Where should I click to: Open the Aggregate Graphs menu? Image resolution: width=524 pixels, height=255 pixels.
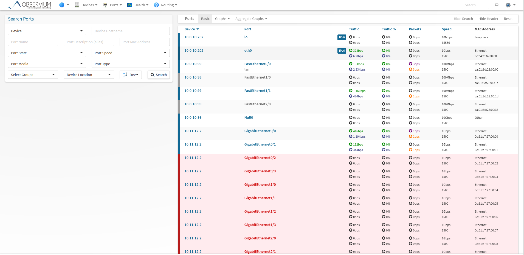pyautogui.click(x=251, y=19)
